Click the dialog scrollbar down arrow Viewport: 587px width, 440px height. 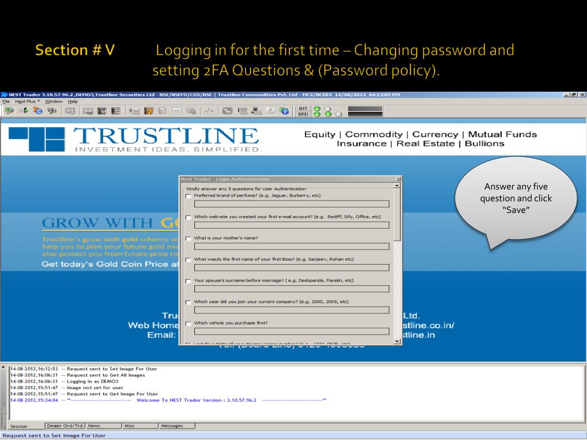[397, 341]
